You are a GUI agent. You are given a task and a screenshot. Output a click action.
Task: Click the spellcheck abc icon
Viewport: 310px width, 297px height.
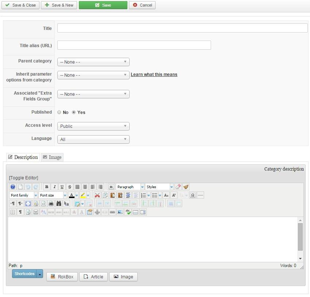point(128,212)
